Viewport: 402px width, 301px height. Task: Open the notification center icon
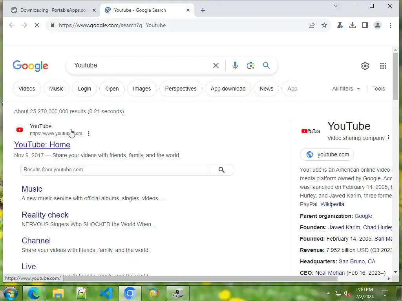click(385, 293)
